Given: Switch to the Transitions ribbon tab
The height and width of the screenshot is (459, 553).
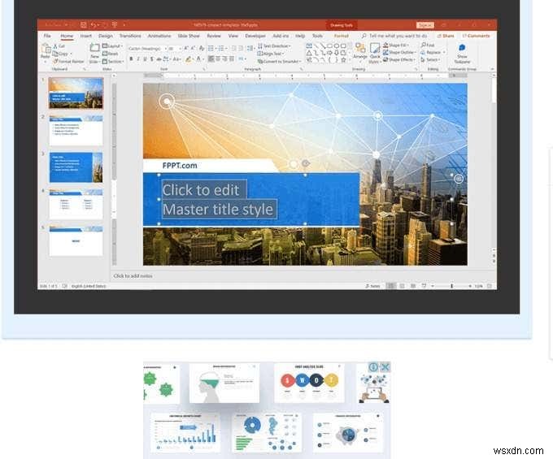Looking at the screenshot, I should (x=130, y=36).
